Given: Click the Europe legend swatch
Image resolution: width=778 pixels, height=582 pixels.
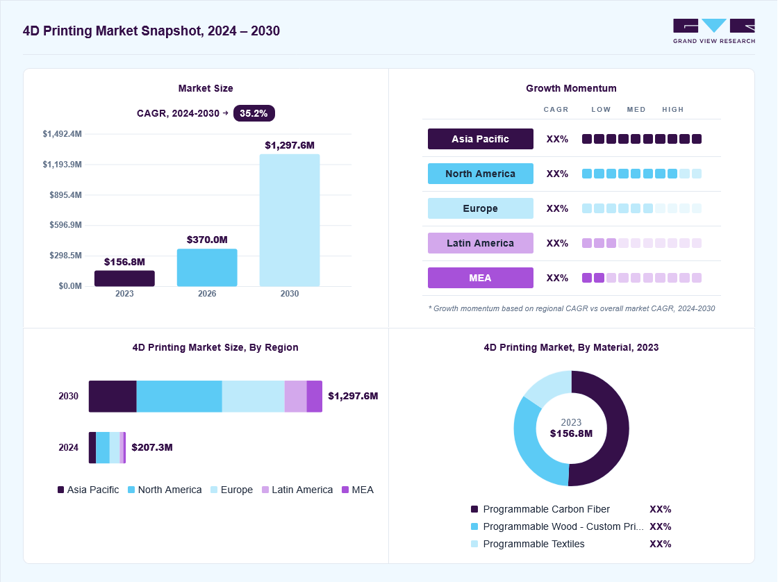Looking at the screenshot, I should coord(214,490).
